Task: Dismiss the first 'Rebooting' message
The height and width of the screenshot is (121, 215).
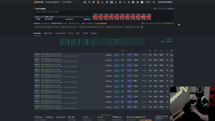Action: [76, 27]
